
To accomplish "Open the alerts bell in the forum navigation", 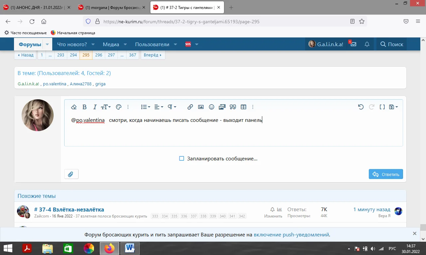I will click(x=367, y=44).
